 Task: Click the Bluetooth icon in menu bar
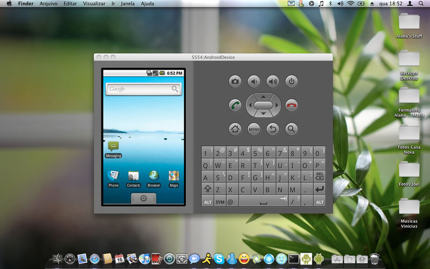pos(331,3)
